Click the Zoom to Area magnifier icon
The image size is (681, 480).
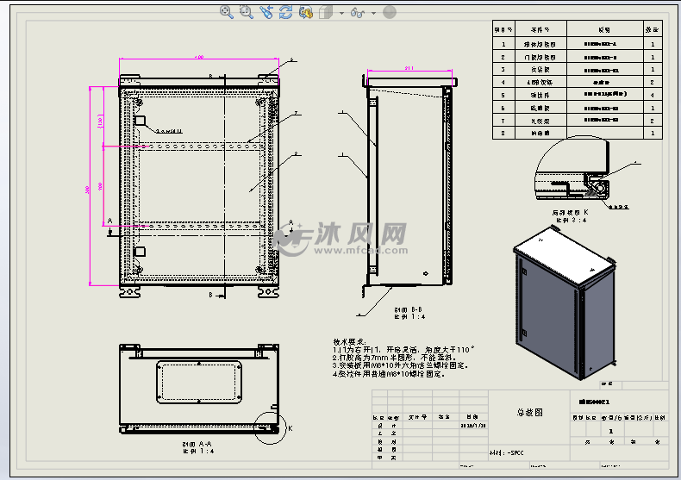coord(247,12)
